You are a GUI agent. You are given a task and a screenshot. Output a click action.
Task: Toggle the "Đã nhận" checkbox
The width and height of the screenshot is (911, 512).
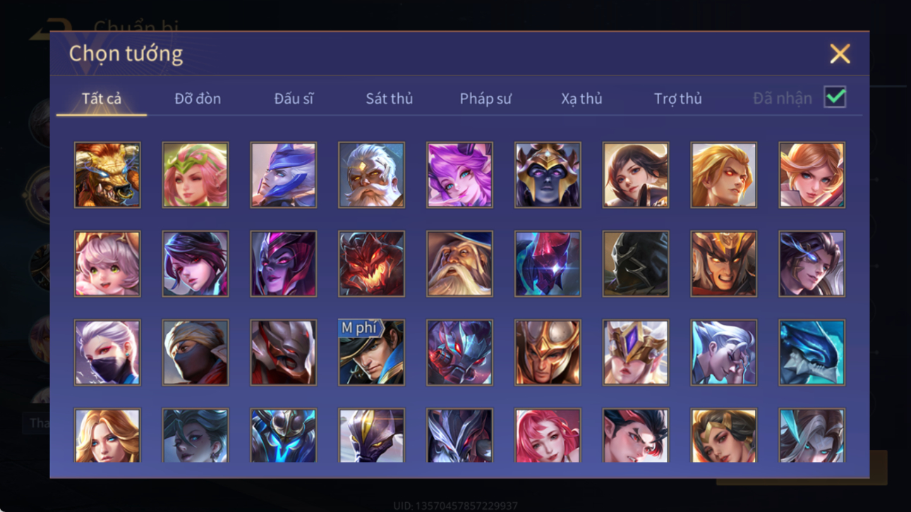[x=835, y=98]
